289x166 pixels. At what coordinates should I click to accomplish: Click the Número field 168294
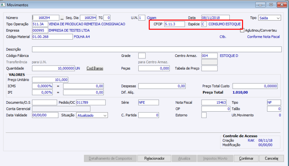click(x=46, y=18)
